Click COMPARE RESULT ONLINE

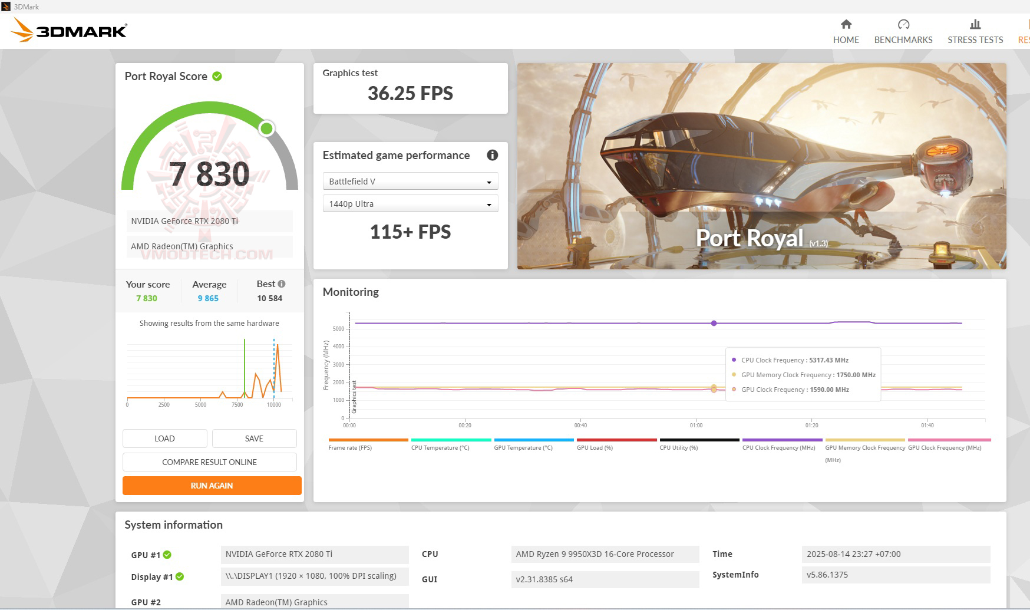pyautogui.click(x=210, y=462)
